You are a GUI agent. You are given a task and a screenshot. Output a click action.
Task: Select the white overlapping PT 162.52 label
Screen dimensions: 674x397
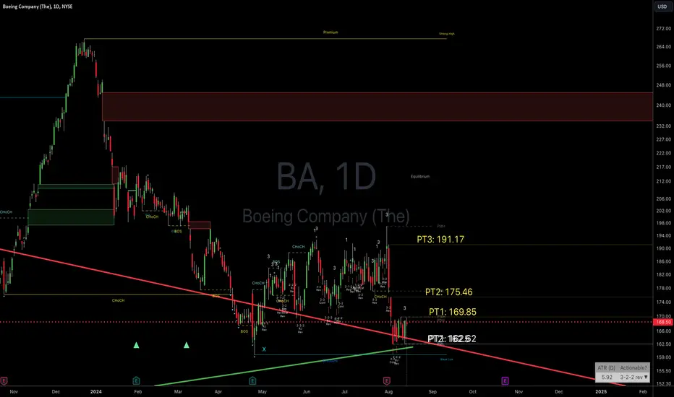click(x=452, y=339)
